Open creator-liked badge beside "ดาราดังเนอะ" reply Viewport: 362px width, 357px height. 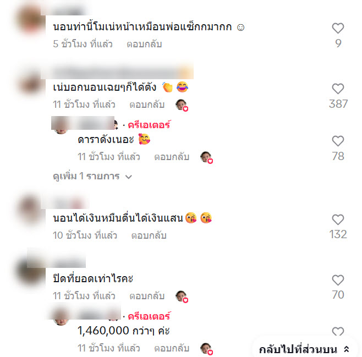point(206,158)
